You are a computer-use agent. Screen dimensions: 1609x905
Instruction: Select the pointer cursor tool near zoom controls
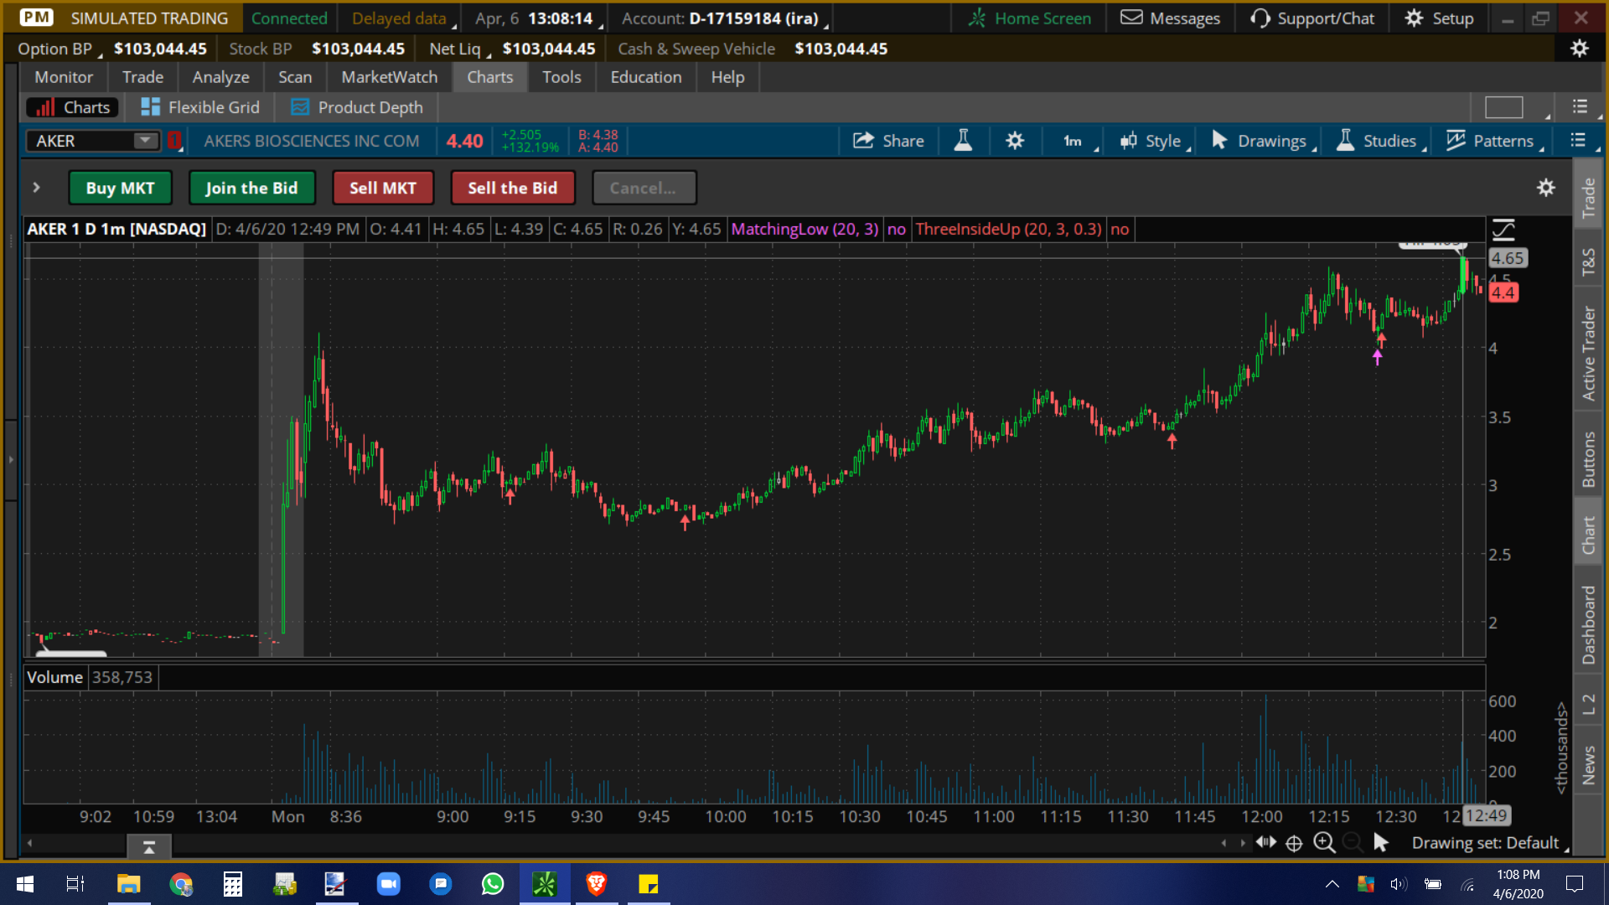[1383, 843]
